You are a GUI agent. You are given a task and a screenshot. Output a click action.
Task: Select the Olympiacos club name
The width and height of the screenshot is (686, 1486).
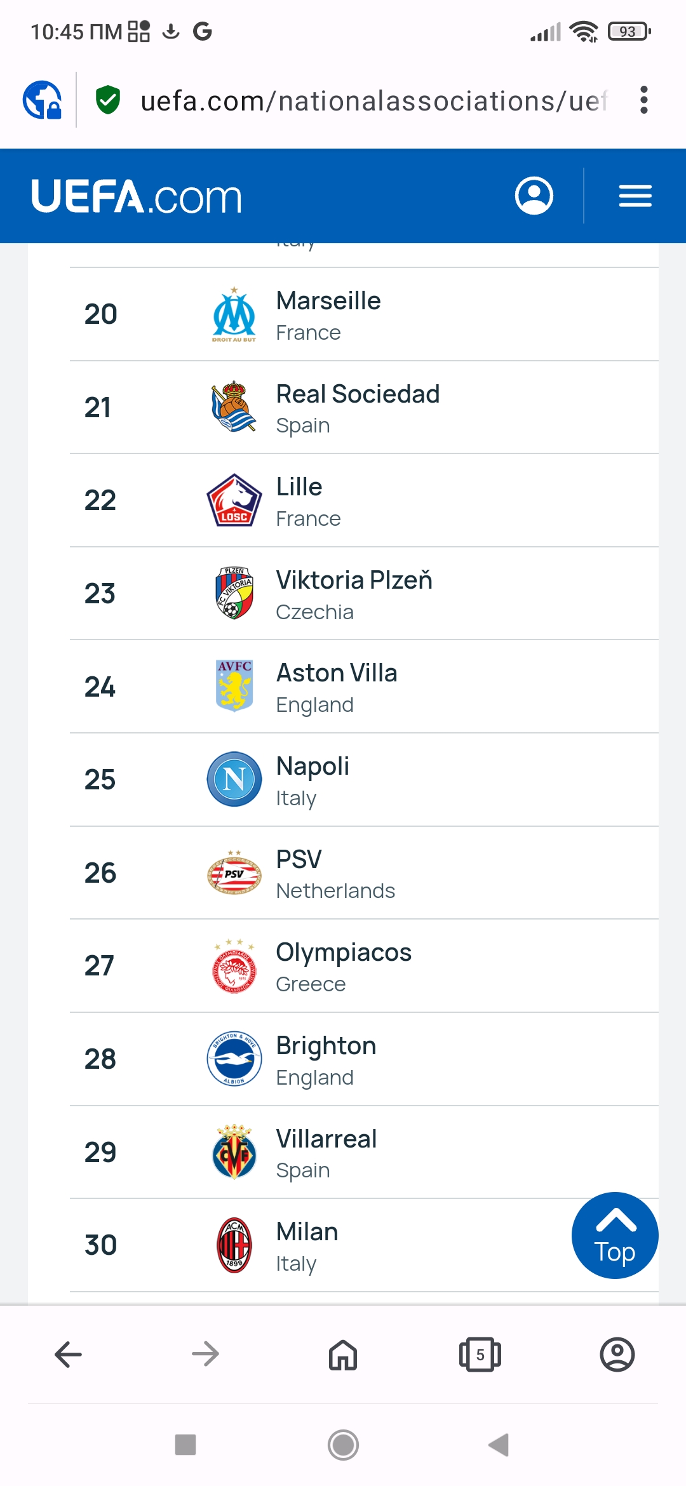[x=344, y=953]
